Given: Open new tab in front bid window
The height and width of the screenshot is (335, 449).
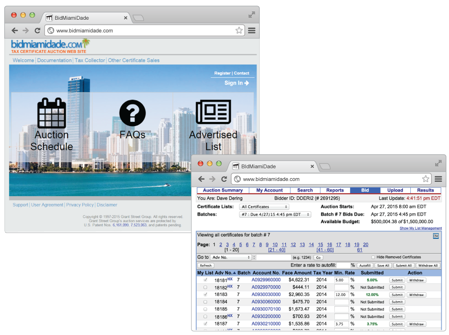Looking at the screenshot, I should 325,166.
